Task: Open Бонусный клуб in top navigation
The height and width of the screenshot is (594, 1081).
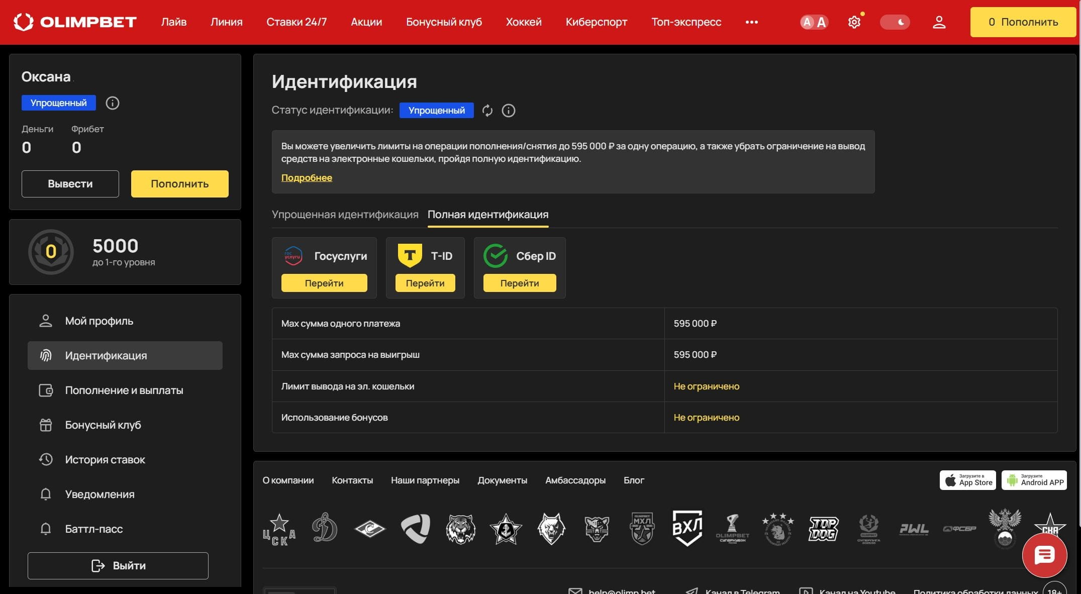Action: pos(444,22)
